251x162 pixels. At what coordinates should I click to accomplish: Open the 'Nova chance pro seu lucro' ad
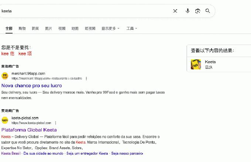pos(31,86)
